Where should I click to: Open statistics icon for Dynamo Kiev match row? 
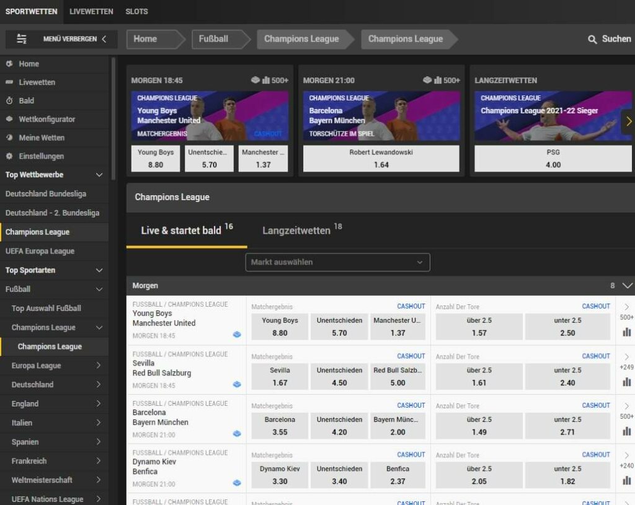pyautogui.click(x=626, y=481)
